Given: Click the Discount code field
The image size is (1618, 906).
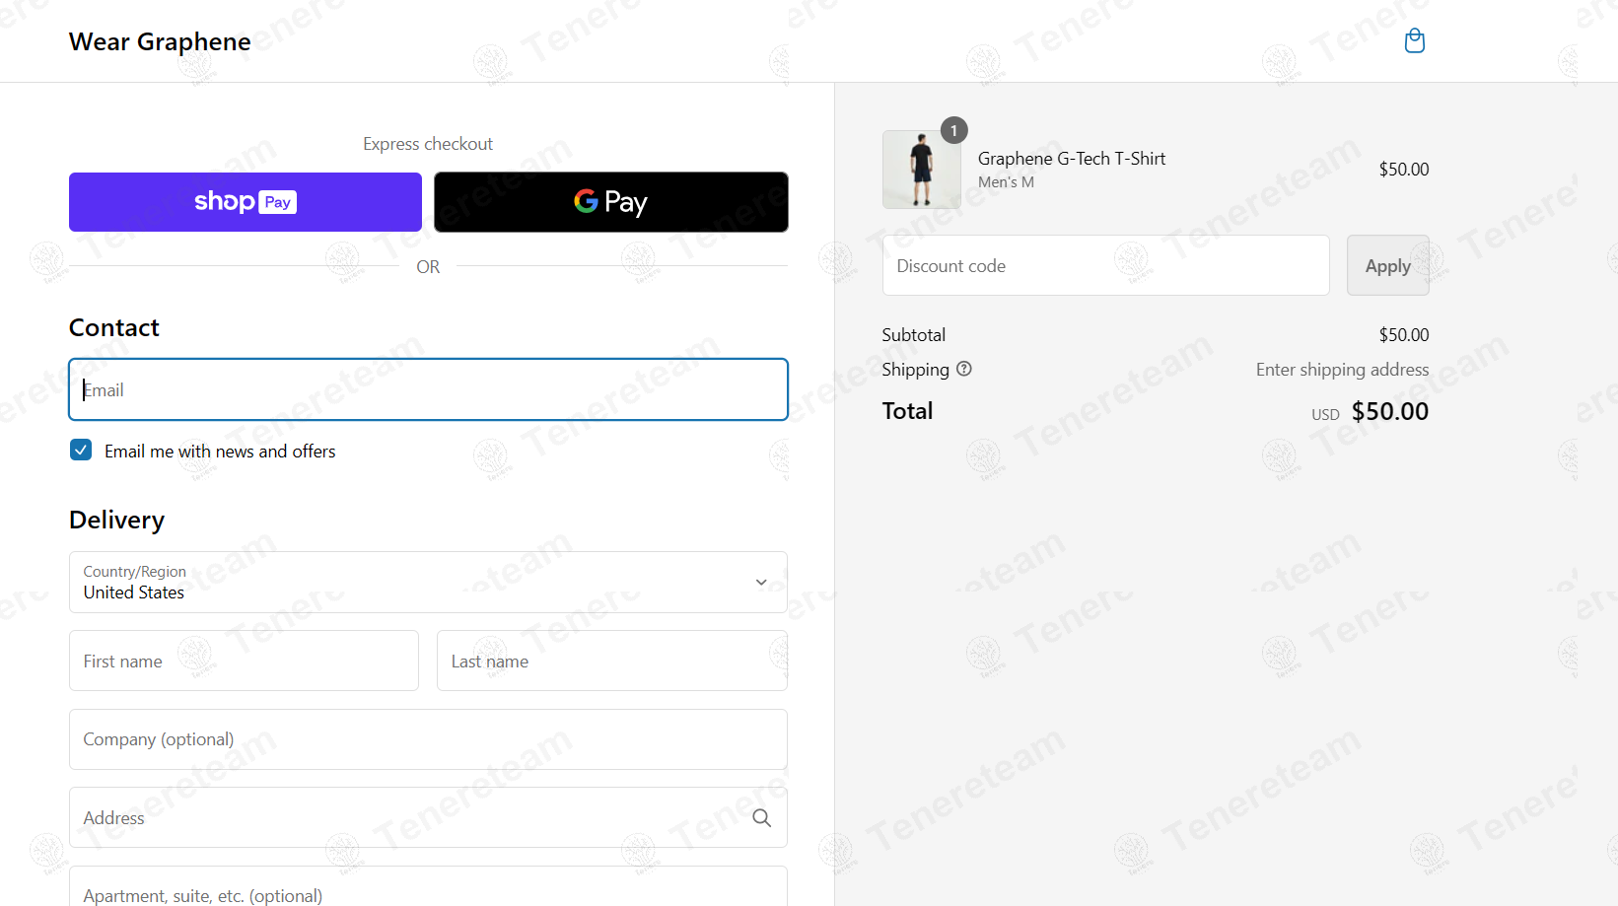Looking at the screenshot, I should 1105,265.
